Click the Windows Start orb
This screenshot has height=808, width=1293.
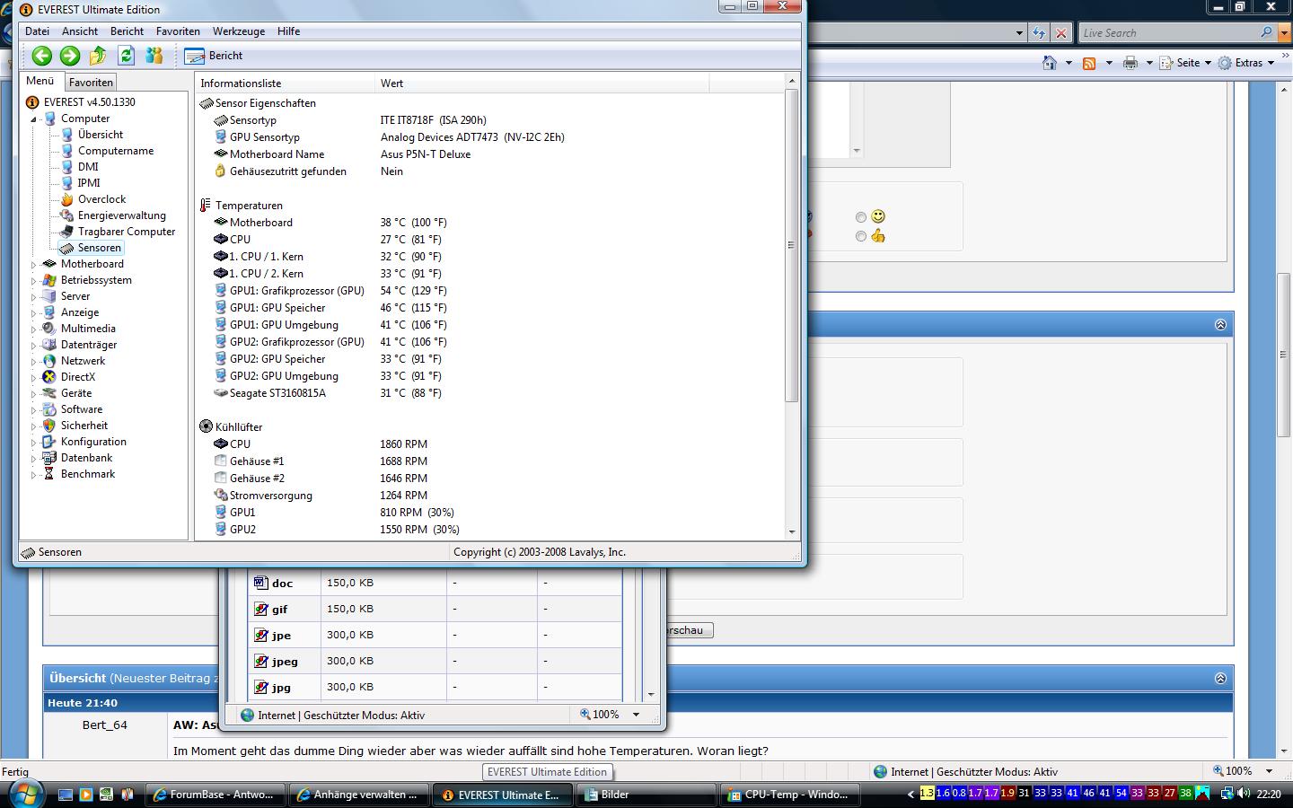click(24, 794)
